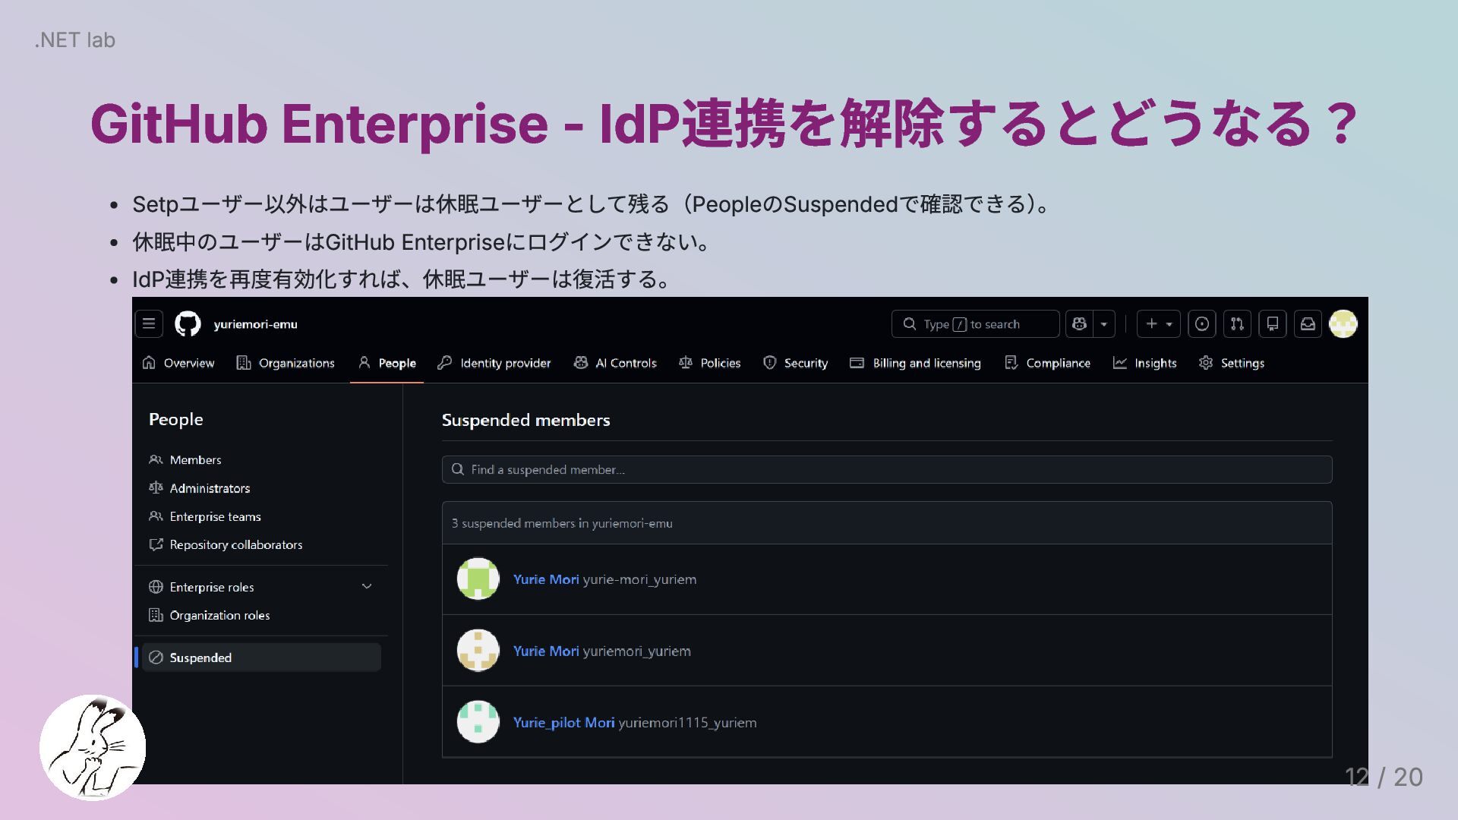Expand the Enterprise roles section

367,587
